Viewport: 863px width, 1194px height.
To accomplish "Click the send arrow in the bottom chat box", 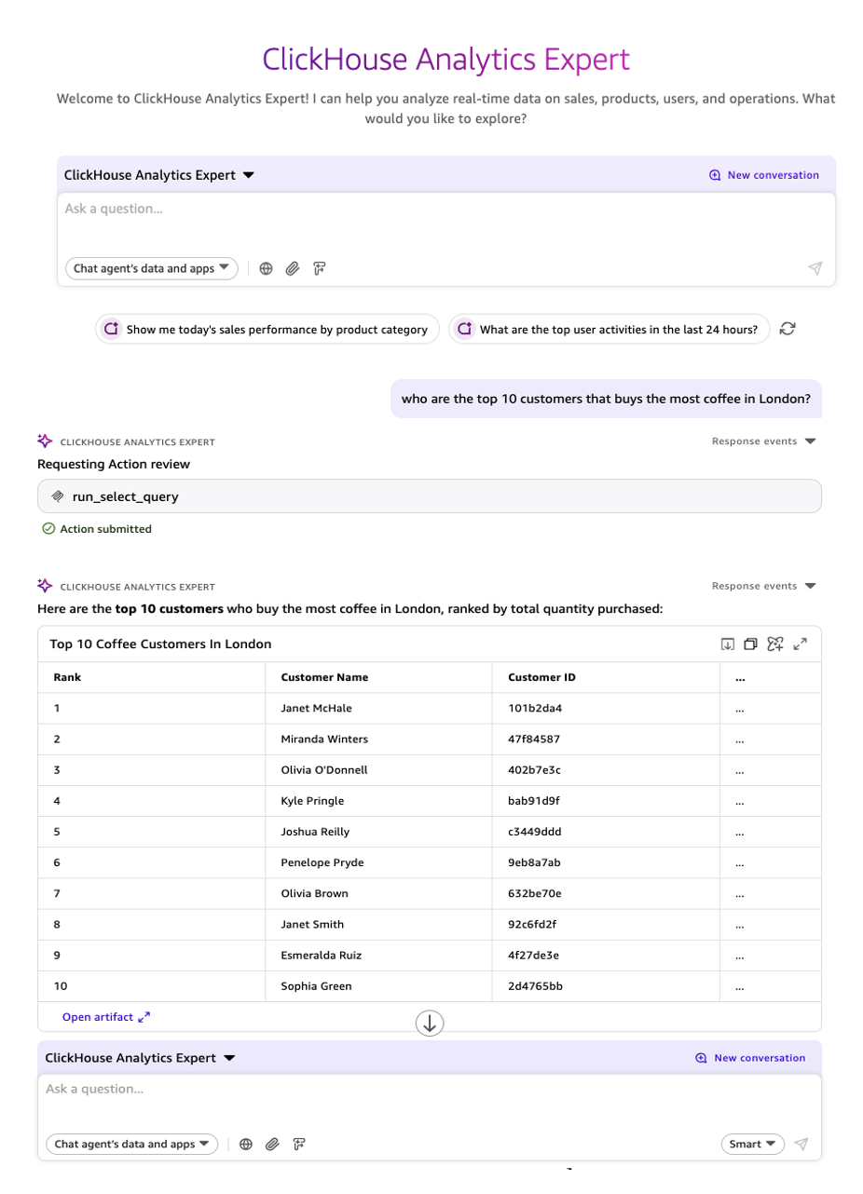I will (801, 1144).
